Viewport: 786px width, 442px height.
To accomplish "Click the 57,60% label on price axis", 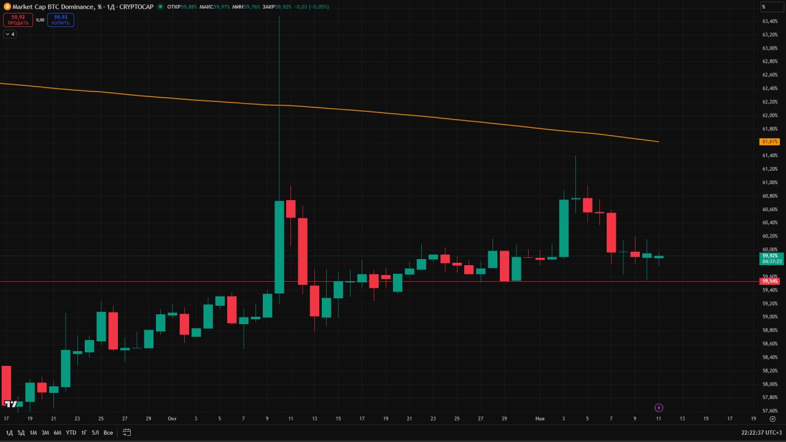I will (x=769, y=411).
